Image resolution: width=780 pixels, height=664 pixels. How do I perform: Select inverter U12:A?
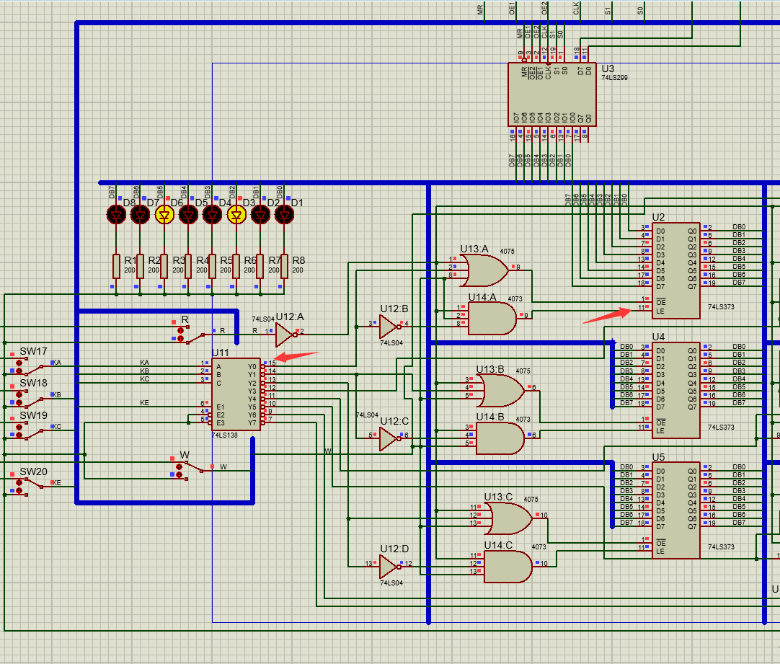285,335
